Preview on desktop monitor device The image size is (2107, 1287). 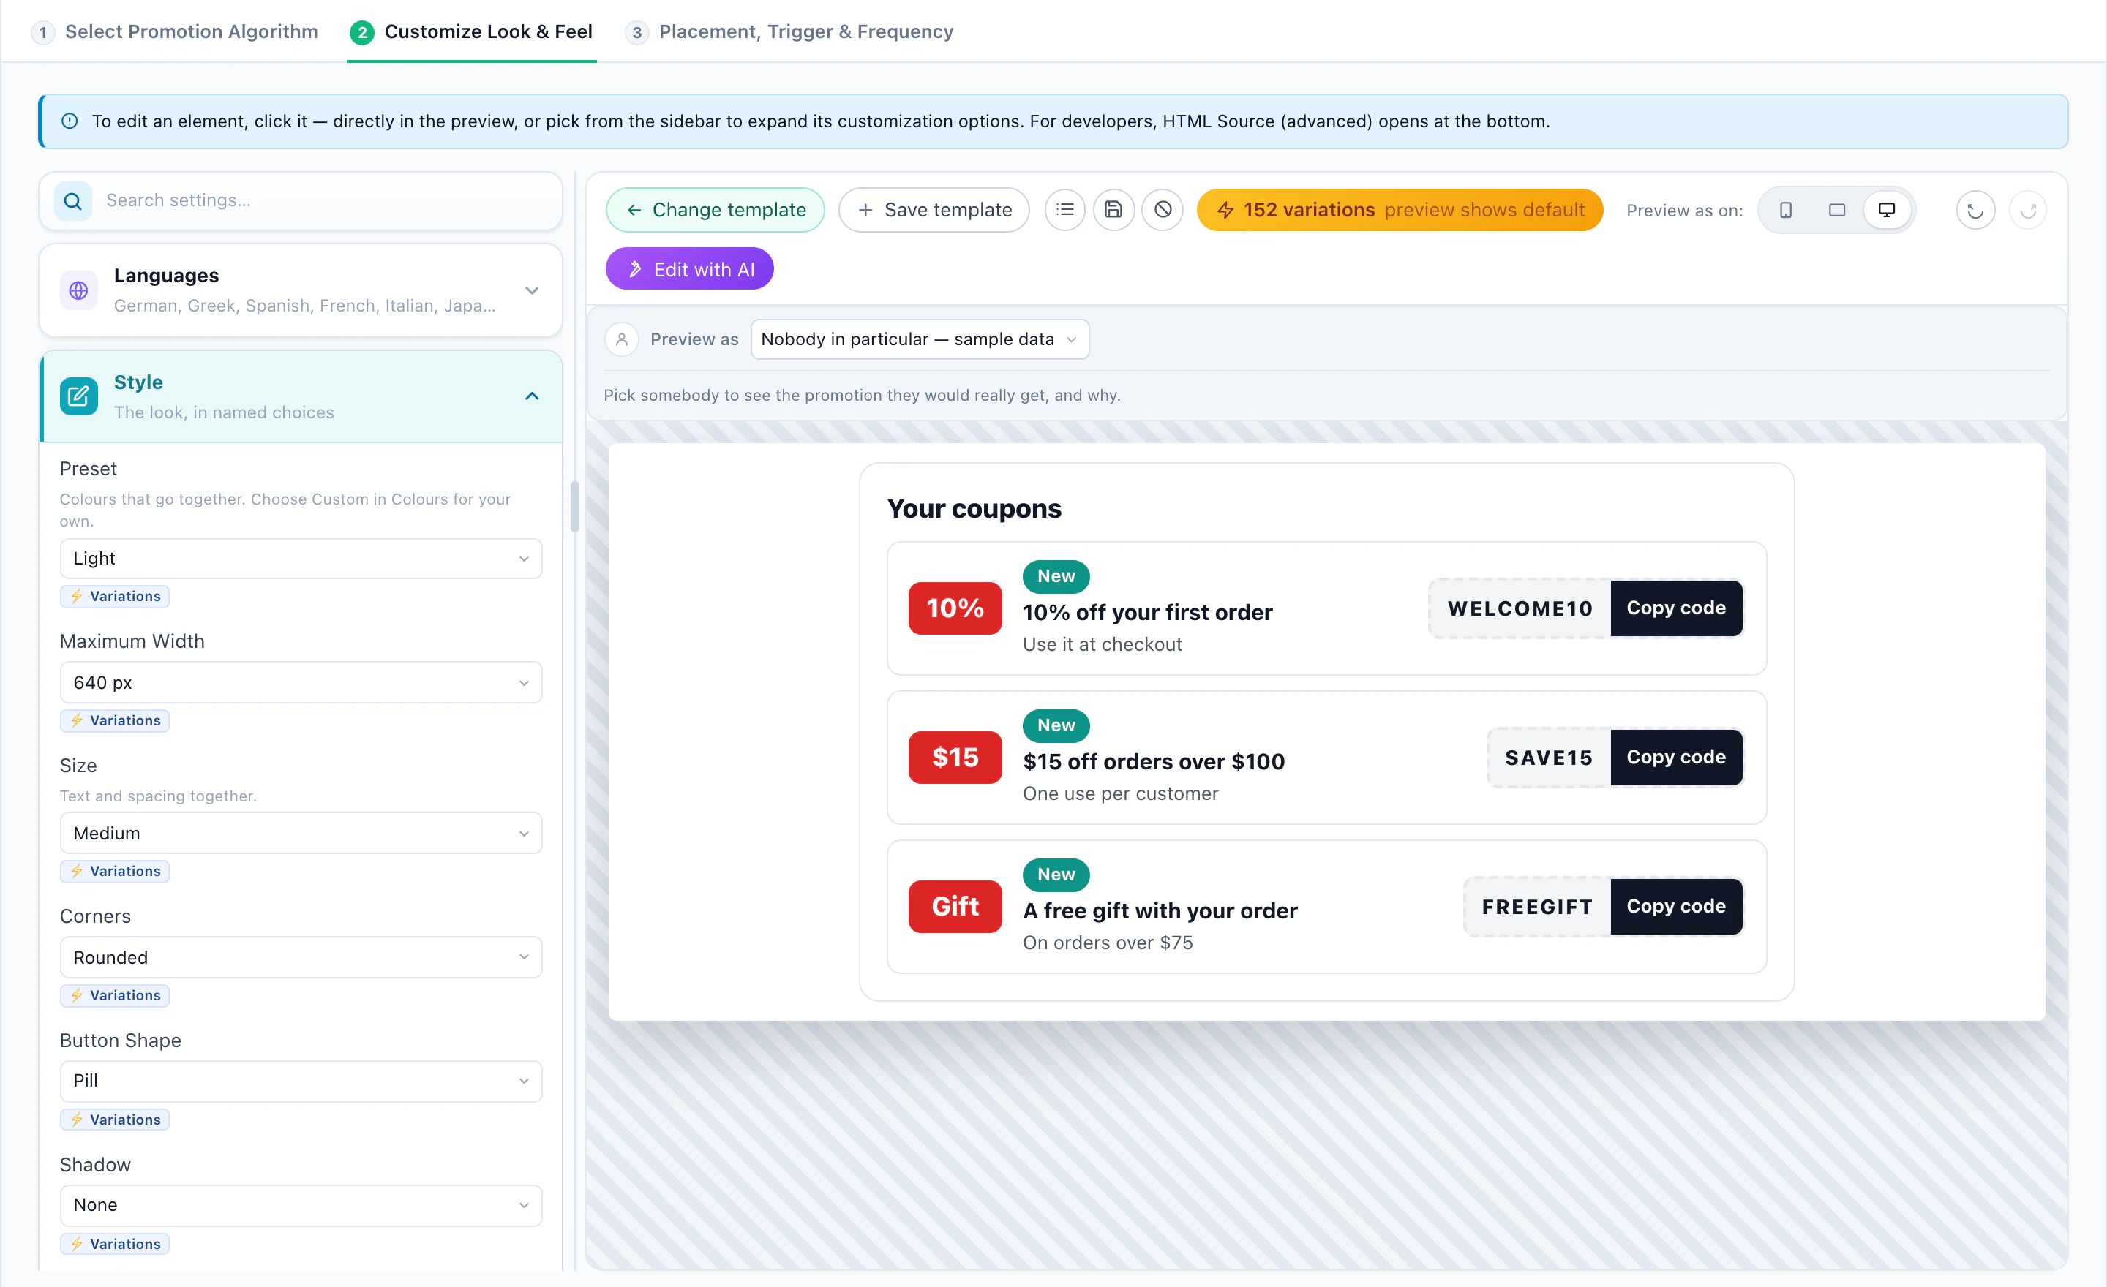pyautogui.click(x=1886, y=210)
